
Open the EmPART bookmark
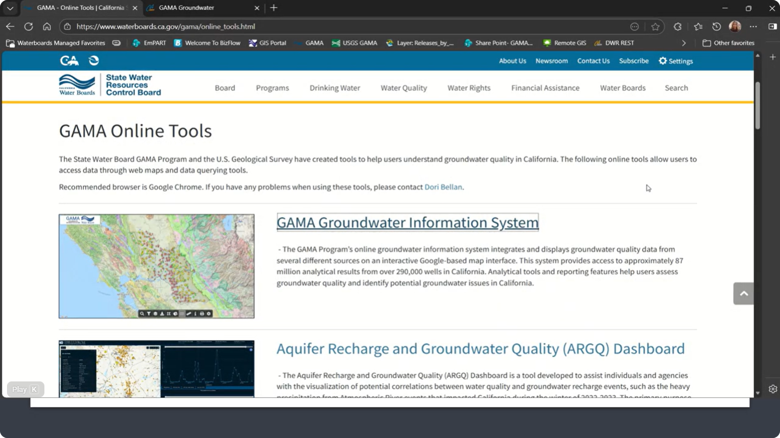point(149,43)
